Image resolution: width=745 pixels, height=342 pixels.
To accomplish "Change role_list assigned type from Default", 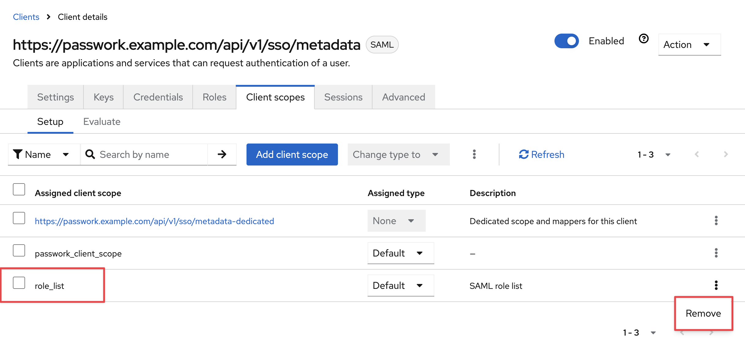I will click(400, 286).
